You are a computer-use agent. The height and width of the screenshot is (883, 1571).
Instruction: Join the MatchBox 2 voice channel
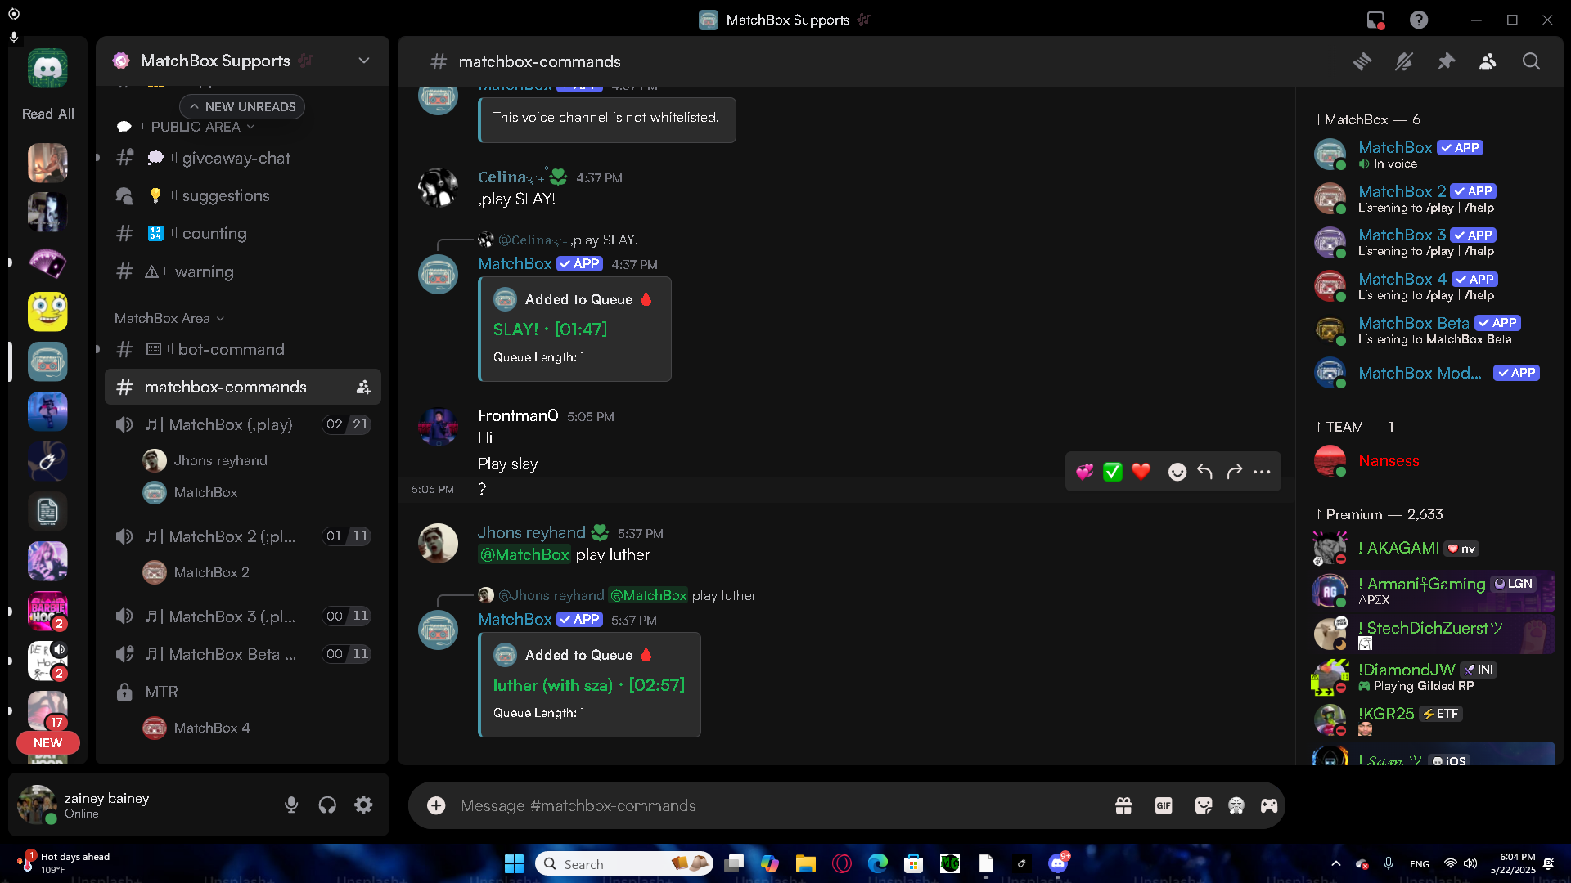pos(243,537)
